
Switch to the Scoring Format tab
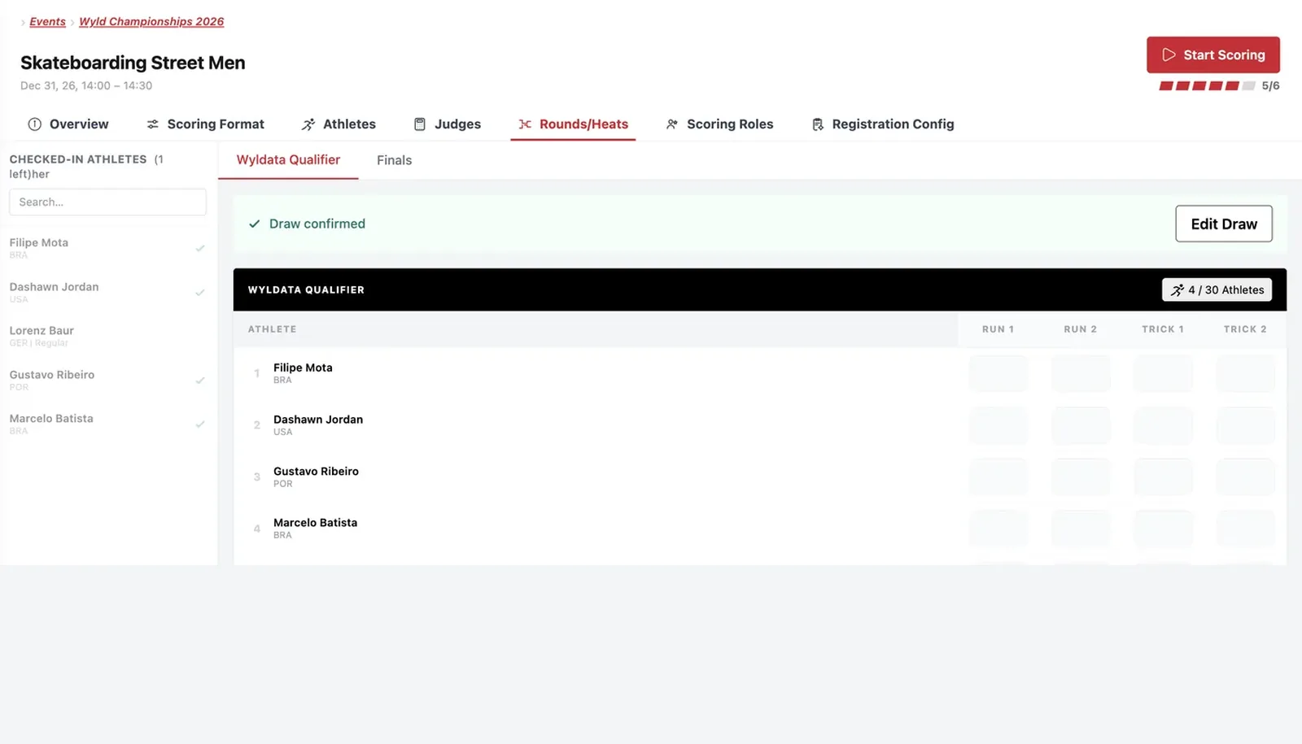(205, 124)
